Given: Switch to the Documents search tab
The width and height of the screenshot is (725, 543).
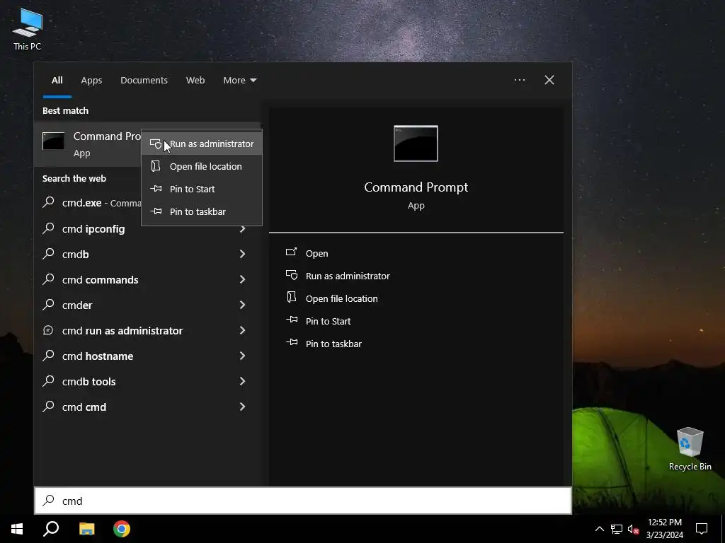Looking at the screenshot, I should pyautogui.click(x=144, y=81).
